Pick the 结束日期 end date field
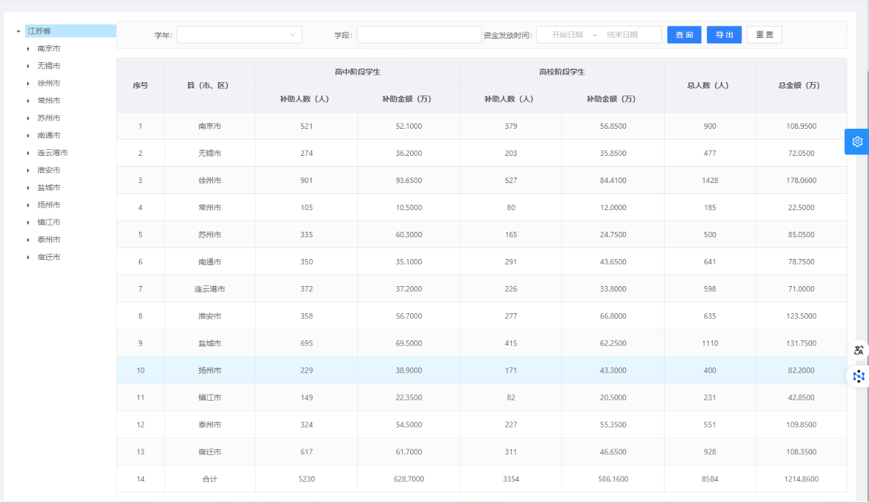Screen dimensions: 869x503 click(x=622, y=35)
